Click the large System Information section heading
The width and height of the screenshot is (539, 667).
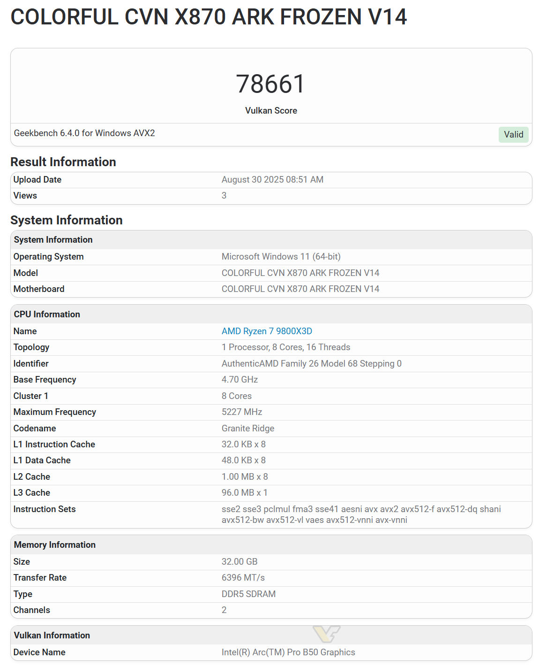(67, 220)
